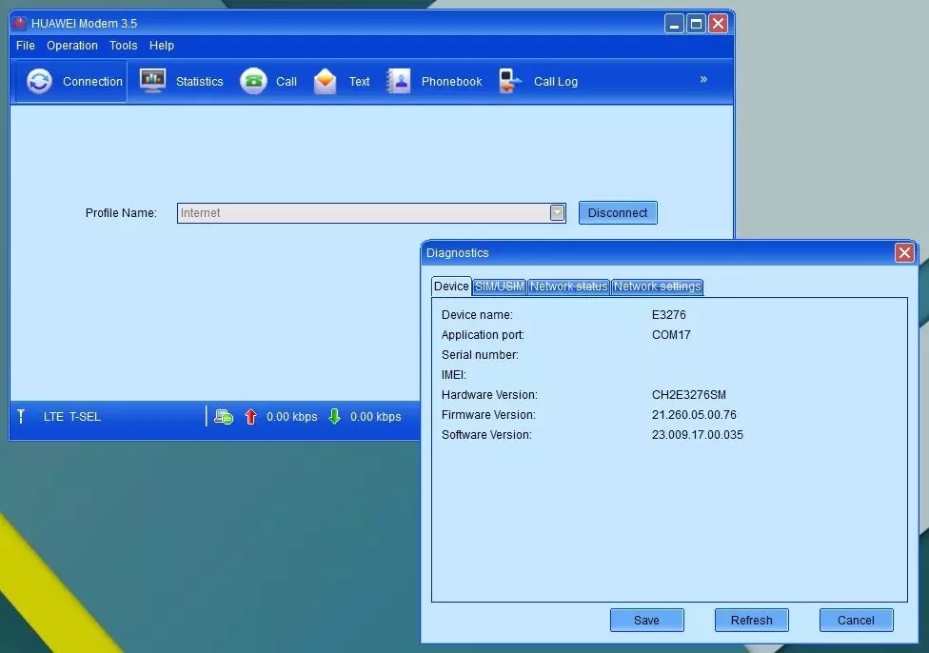Click the IMEI label
Viewport: 929px width, 653px height.
click(454, 375)
